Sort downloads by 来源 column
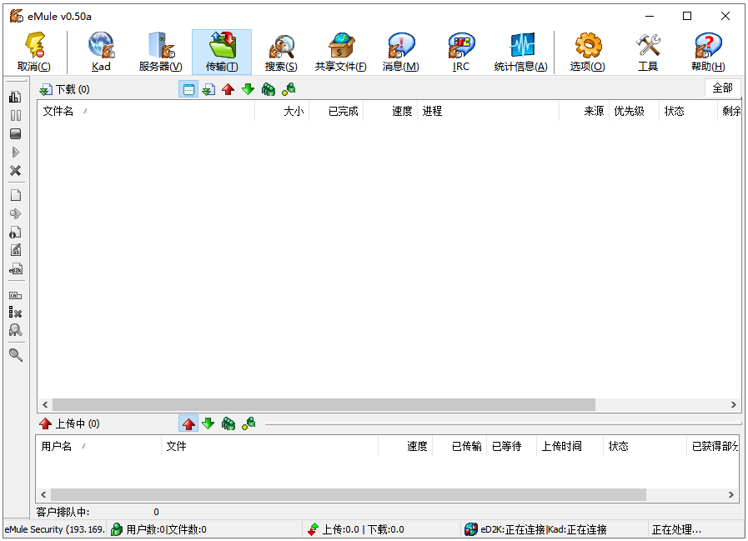Screen dimensions: 748x541 585,111
